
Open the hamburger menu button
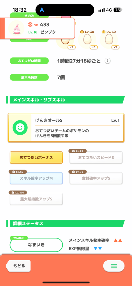point(114,266)
